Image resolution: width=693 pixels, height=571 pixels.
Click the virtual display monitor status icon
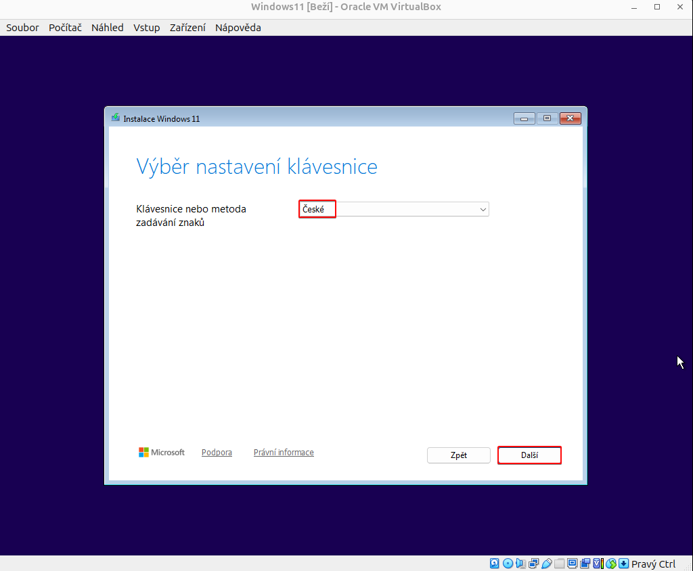click(572, 564)
